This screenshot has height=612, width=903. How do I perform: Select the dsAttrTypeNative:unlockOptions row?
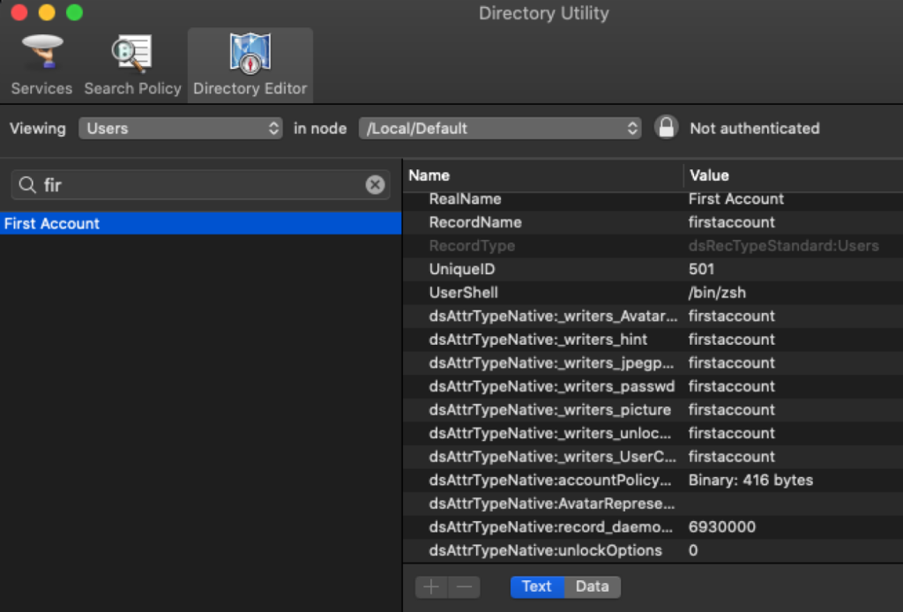pos(529,550)
